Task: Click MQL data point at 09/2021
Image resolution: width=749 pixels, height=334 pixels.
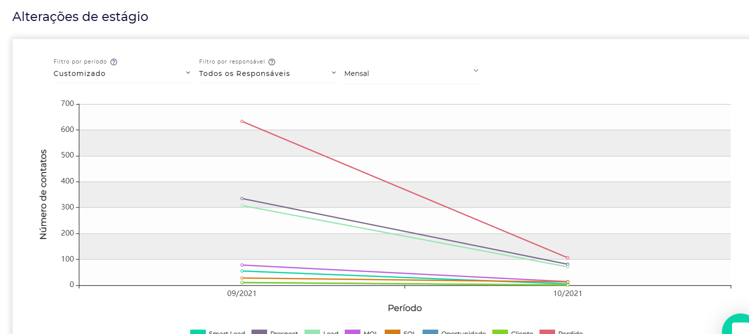Action: tap(242, 265)
